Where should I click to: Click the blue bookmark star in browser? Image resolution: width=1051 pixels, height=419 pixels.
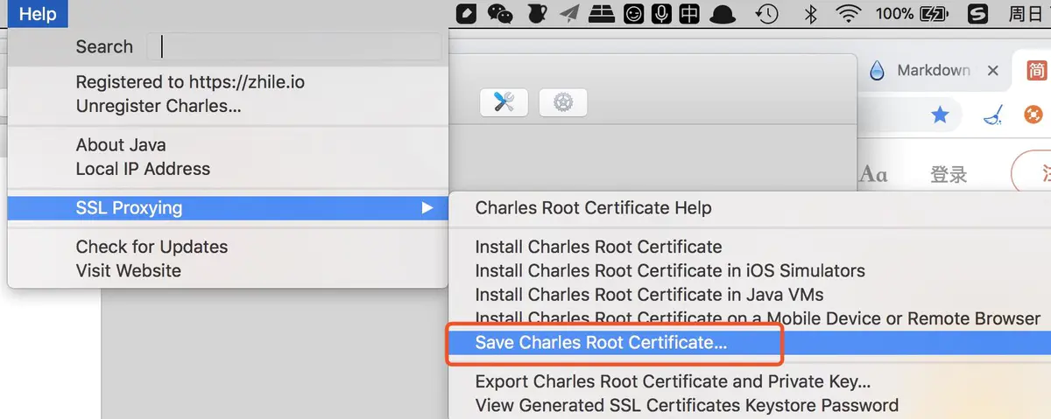pyautogui.click(x=940, y=115)
